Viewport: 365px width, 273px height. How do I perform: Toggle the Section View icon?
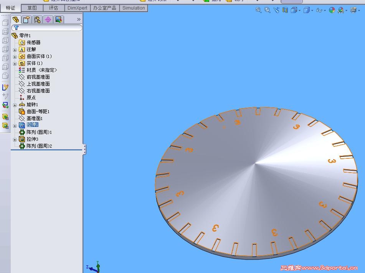tap(285, 10)
